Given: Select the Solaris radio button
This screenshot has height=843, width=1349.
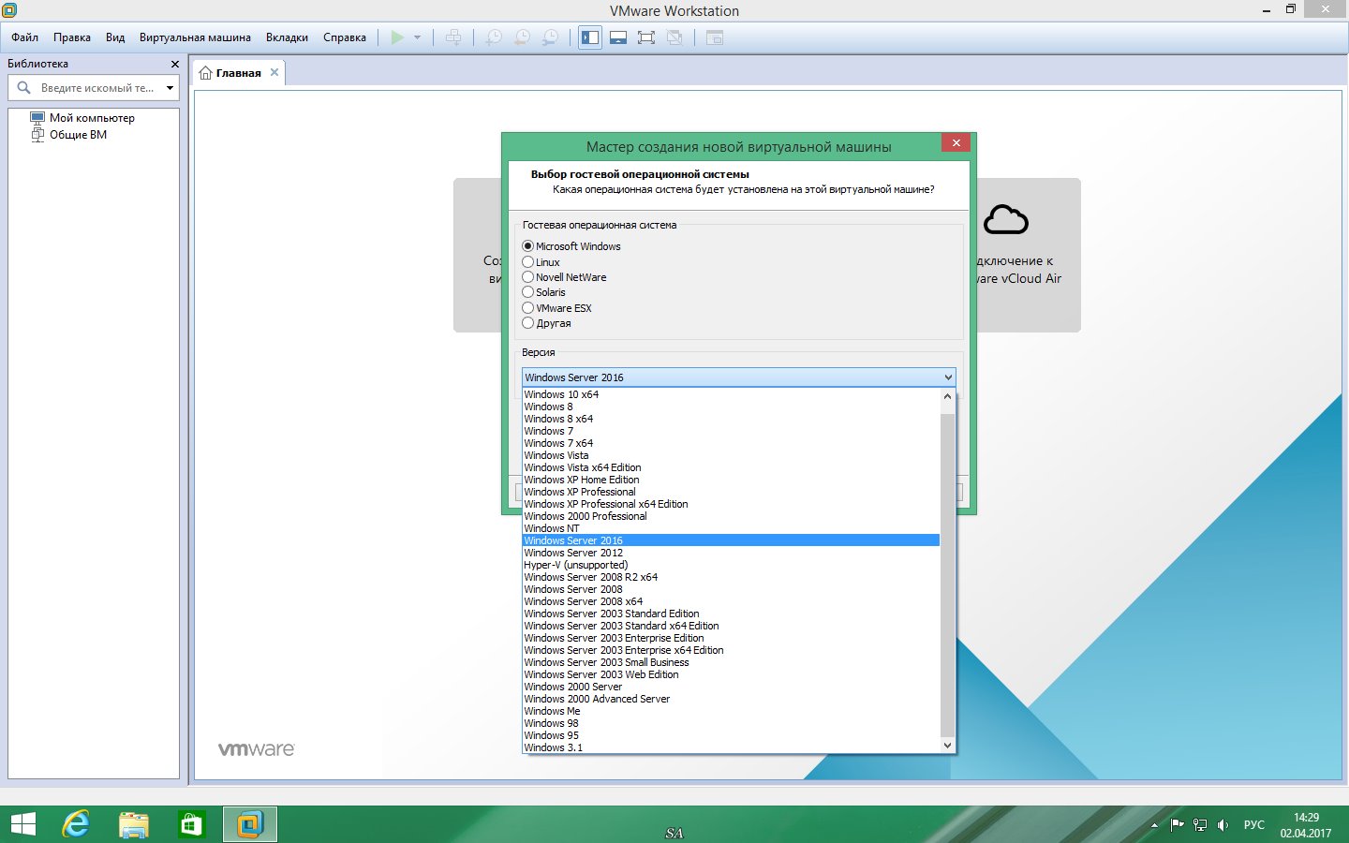Looking at the screenshot, I should pyautogui.click(x=528, y=292).
